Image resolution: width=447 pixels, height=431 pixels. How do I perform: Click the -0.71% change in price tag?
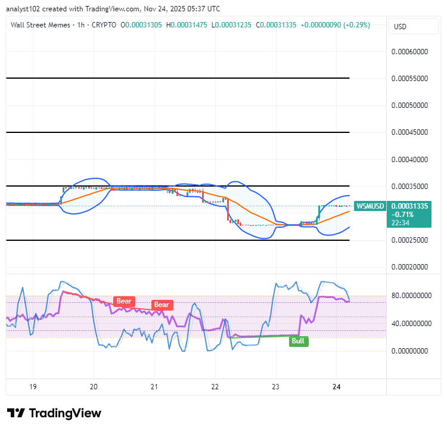tap(402, 215)
